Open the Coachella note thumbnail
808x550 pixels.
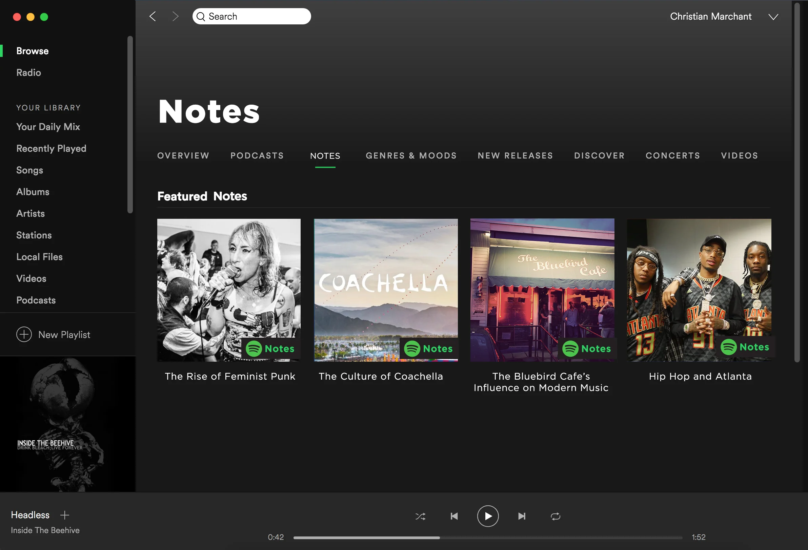coord(386,290)
